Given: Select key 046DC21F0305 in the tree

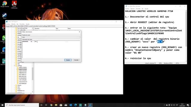Looking at the screenshot, I should coord(23,69).
